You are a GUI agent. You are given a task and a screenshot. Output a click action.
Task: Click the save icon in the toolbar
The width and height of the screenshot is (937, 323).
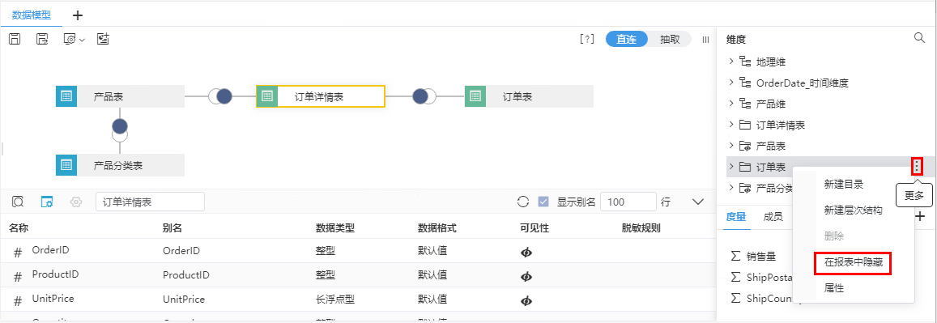click(15, 40)
